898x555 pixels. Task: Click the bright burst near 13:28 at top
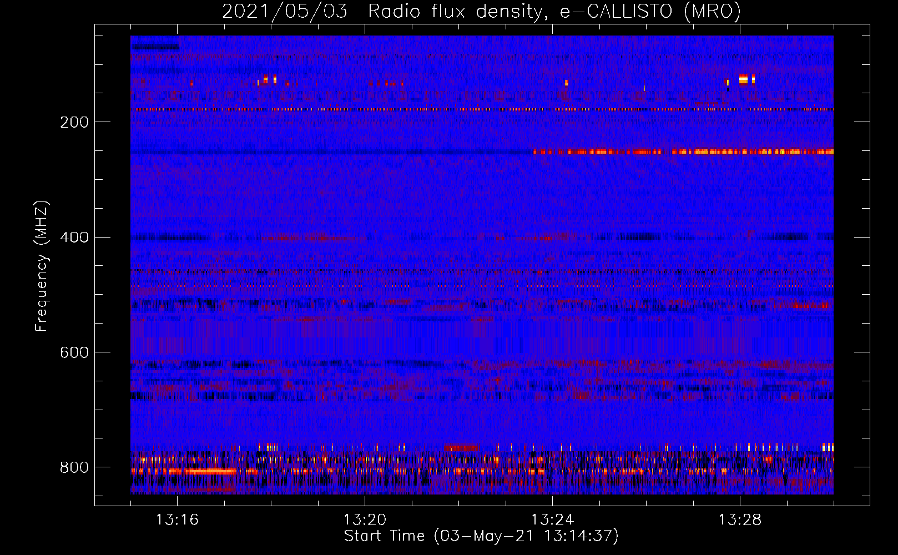[x=744, y=79]
